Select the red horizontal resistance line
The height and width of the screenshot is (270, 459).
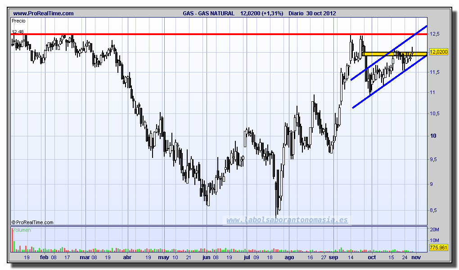(x=219, y=34)
